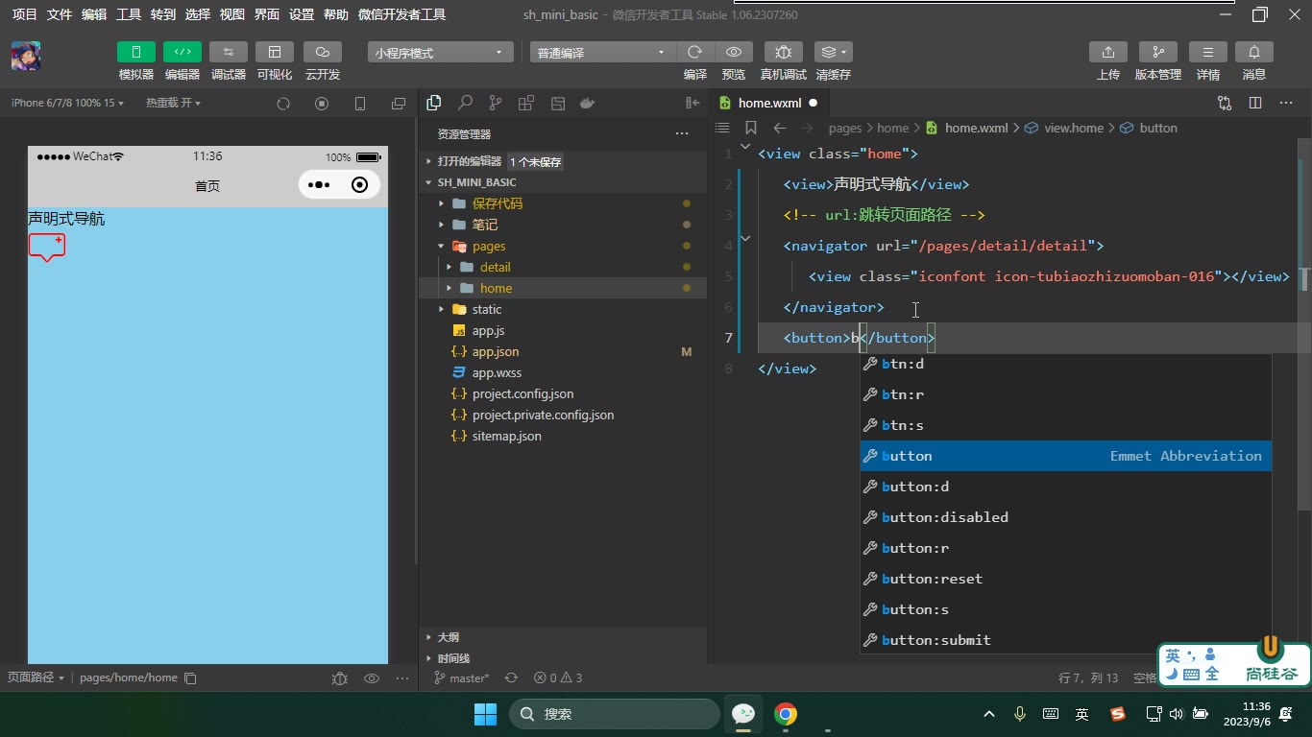This screenshot has height=737, width=1312.
Task: Open the 小程序模式 mode dropdown
Action: coord(440,53)
